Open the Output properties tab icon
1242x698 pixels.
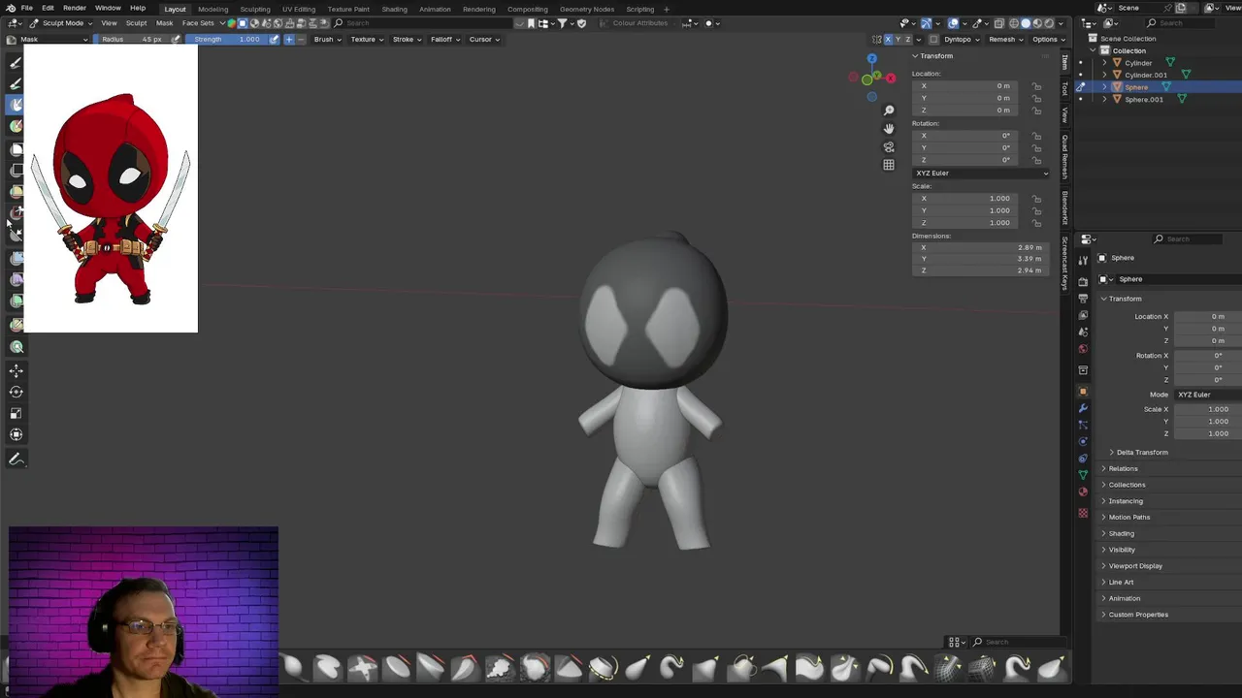coord(1083,299)
